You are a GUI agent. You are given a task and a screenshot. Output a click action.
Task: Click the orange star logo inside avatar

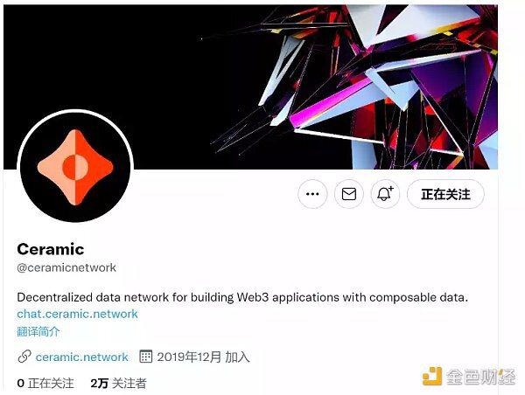(75, 167)
